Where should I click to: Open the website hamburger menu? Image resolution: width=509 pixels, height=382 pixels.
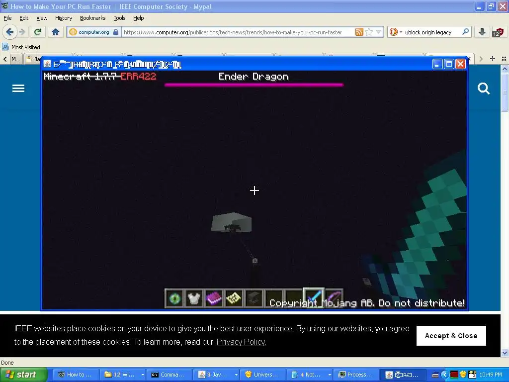[x=18, y=89]
